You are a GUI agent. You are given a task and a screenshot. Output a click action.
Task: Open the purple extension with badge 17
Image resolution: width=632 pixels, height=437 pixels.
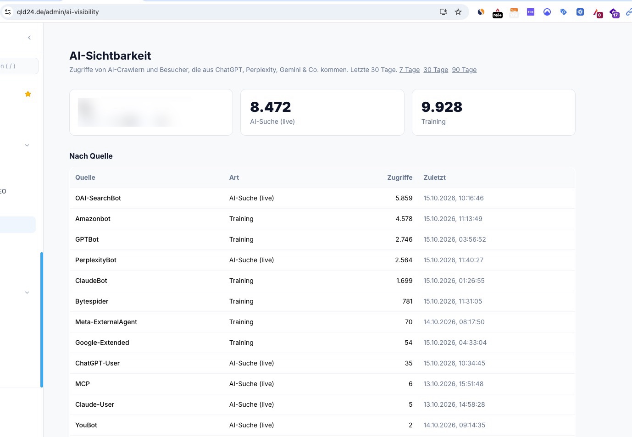pos(614,13)
